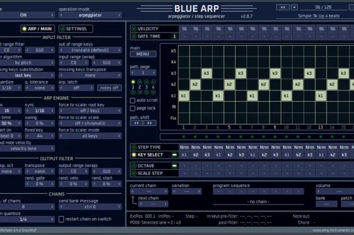This screenshot has height=235, width=354.
Task: Click step number 5 below the grid
Action: click(229, 127)
